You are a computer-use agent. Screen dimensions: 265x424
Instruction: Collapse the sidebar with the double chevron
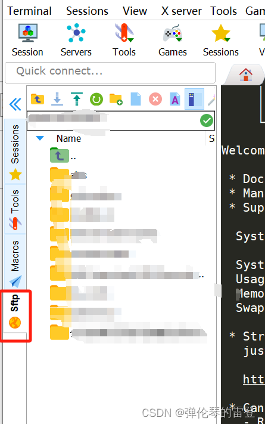point(15,104)
